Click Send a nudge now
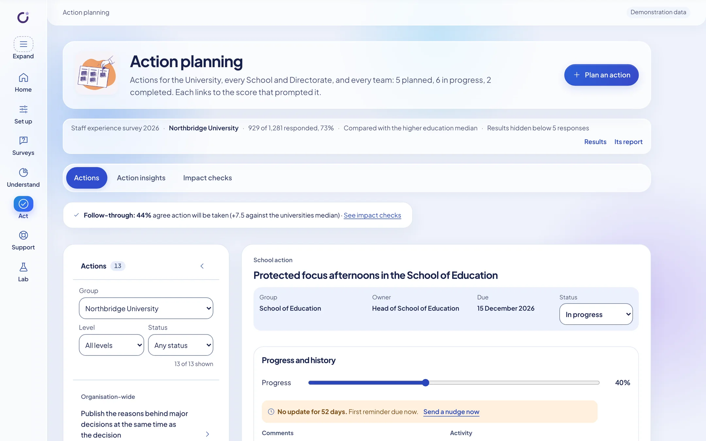The image size is (706, 441). coord(451,412)
